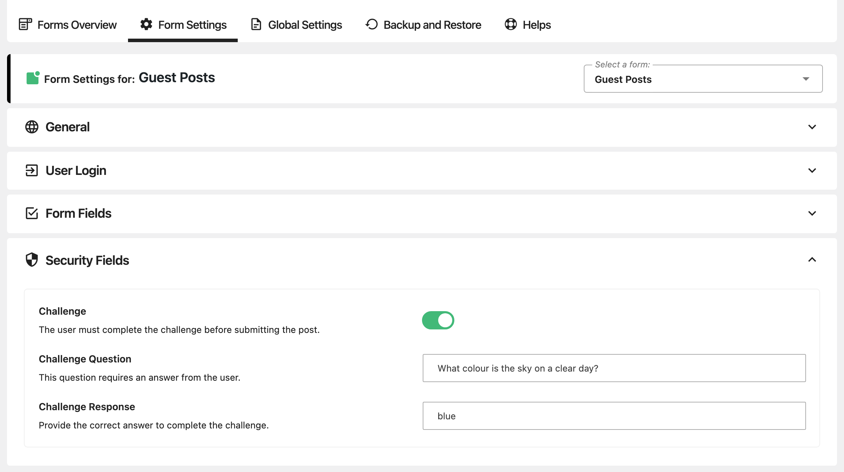Viewport: 844px width, 472px height.
Task: Click the Challenge Response setting label
Action: point(87,407)
